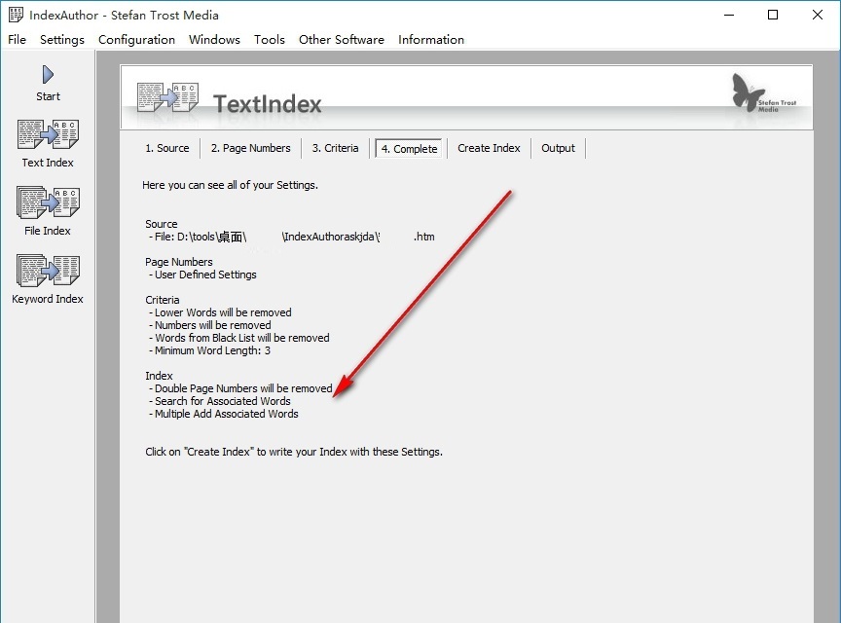841x623 pixels.
Task: Click the Start play icon in sidebar
Action: coord(48,75)
